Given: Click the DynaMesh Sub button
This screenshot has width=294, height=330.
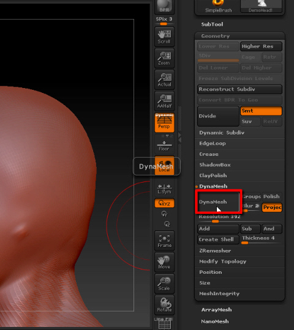Looking at the screenshot, I should (x=250, y=229).
